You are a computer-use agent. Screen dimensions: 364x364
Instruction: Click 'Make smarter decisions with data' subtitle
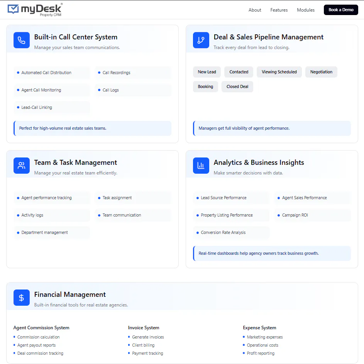(x=248, y=173)
